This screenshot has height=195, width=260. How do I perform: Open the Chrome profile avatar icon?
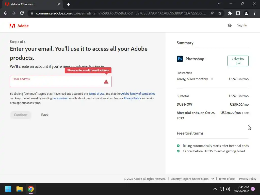[x=246, y=13]
